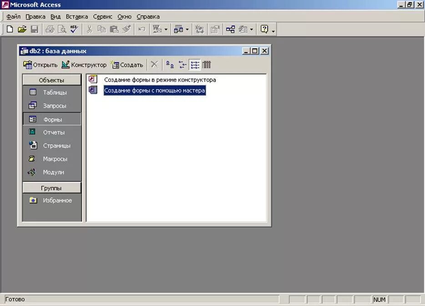Click the Print toolbar icon
425x306 pixels.
coord(50,29)
